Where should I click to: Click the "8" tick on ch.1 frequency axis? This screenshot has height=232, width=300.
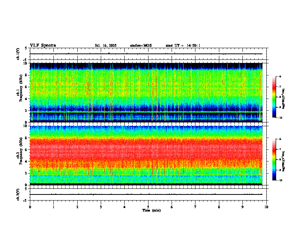(27, 75)
